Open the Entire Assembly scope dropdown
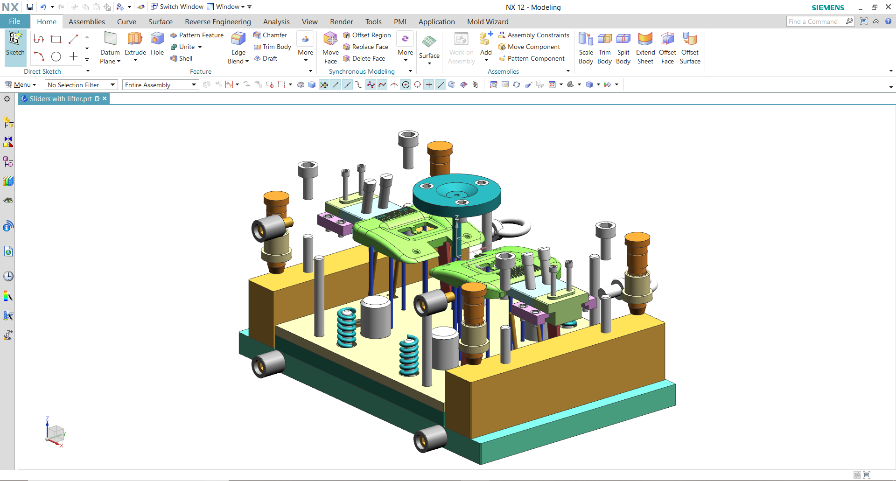This screenshot has height=481, width=896. click(161, 84)
